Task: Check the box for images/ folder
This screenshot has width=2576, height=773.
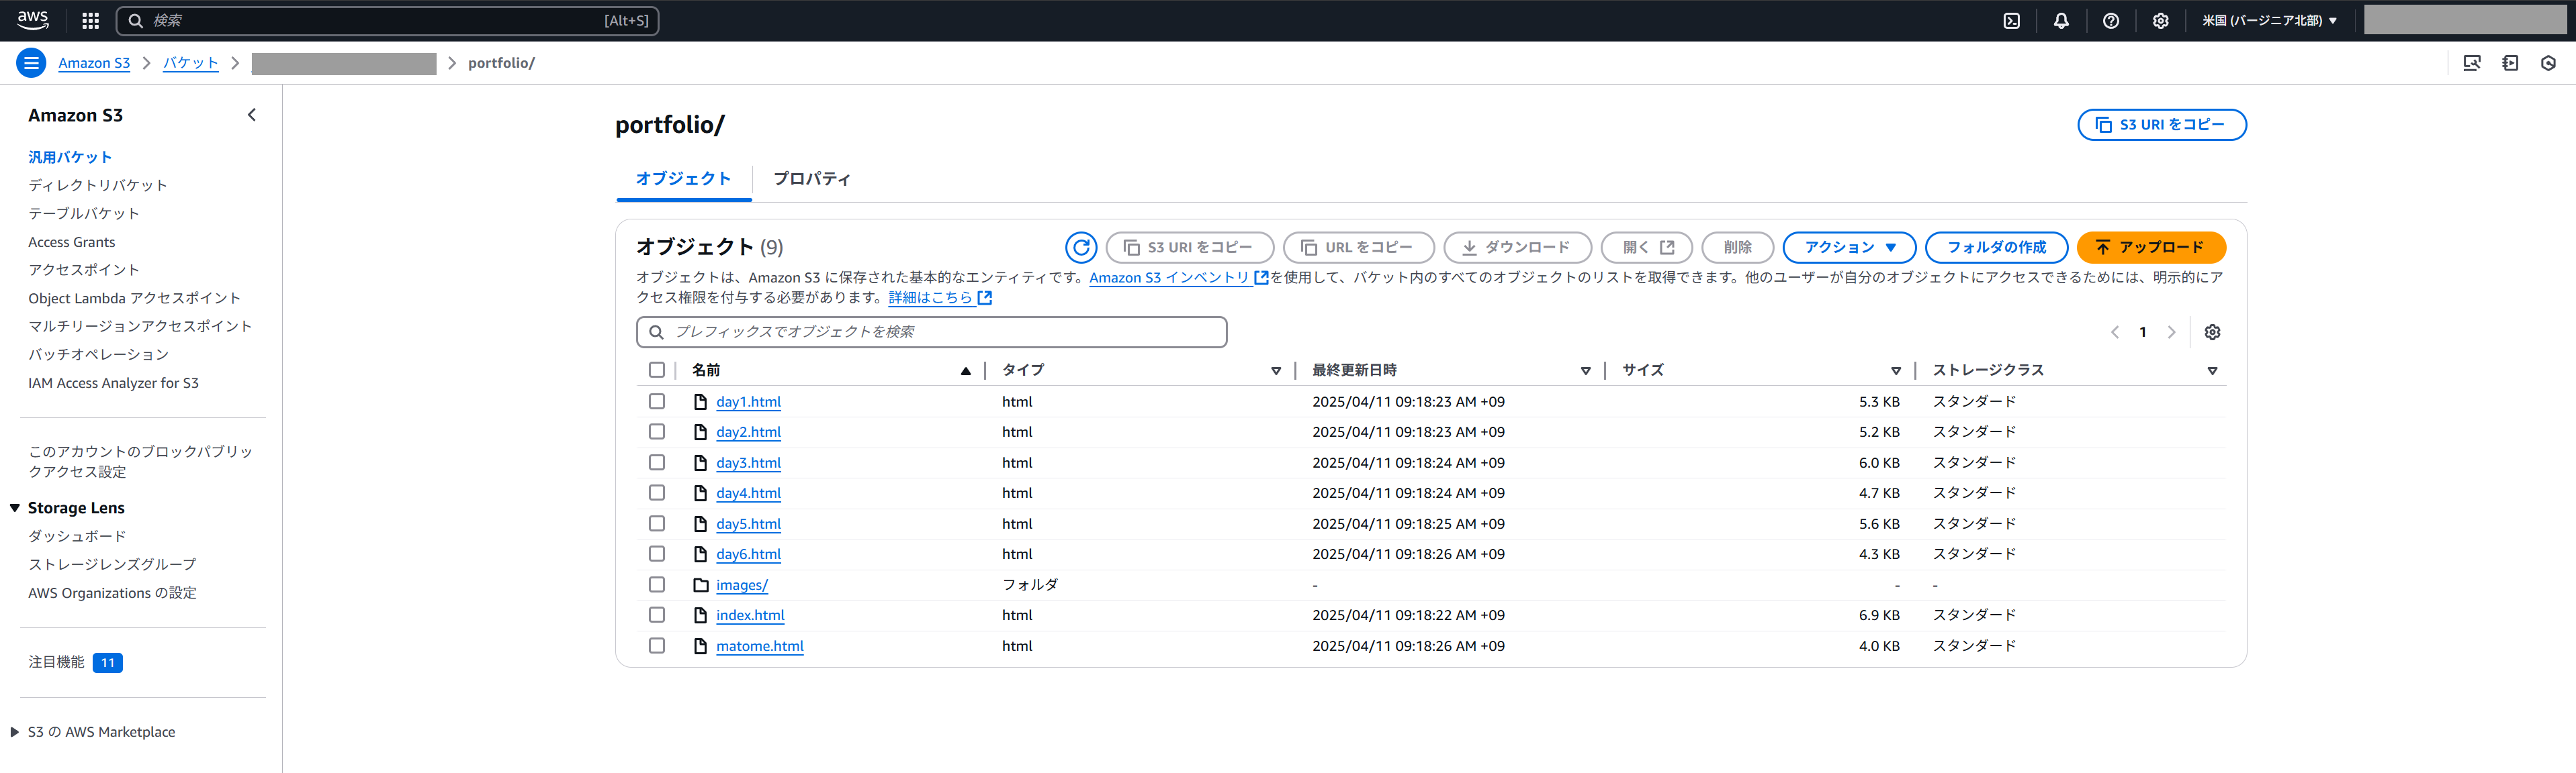Action: 657,584
